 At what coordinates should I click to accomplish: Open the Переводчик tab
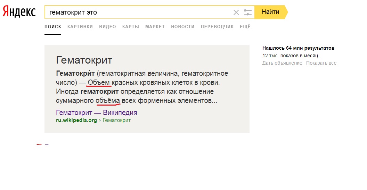pyautogui.click(x=217, y=27)
